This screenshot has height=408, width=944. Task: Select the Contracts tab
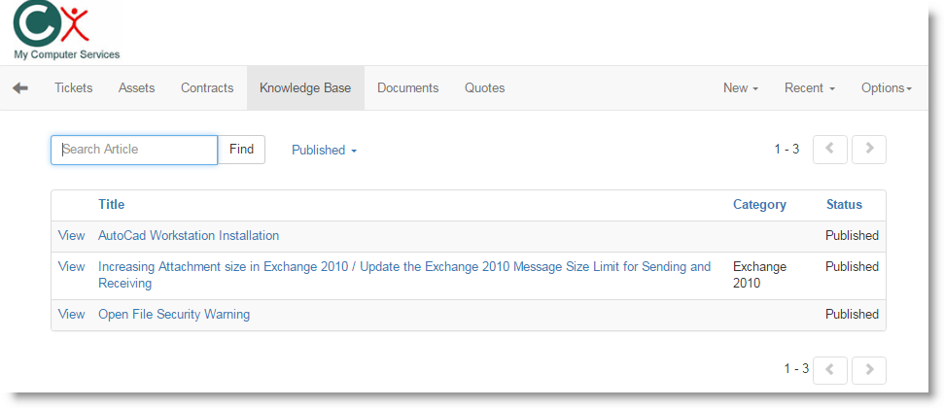207,88
